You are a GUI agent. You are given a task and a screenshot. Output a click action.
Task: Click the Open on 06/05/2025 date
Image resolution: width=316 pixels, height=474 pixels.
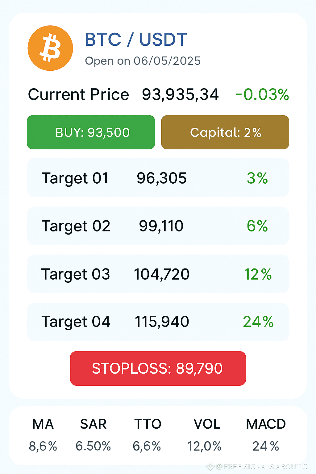[143, 61]
